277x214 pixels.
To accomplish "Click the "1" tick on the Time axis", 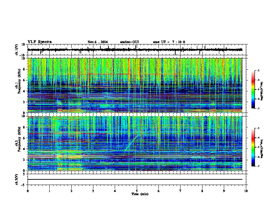I will tap(49, 191).
